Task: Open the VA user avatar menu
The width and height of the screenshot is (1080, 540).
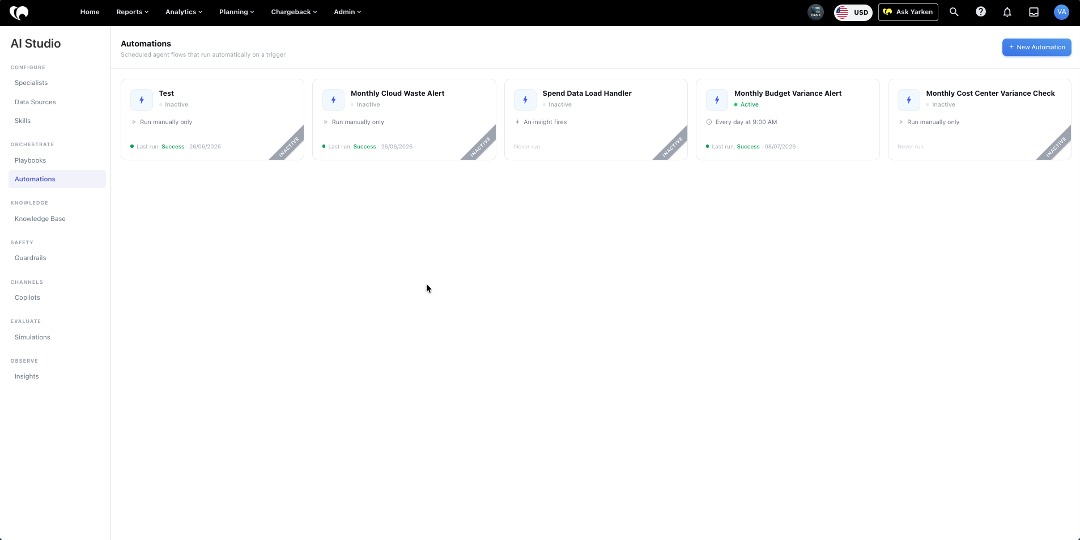Action: 1061,12
